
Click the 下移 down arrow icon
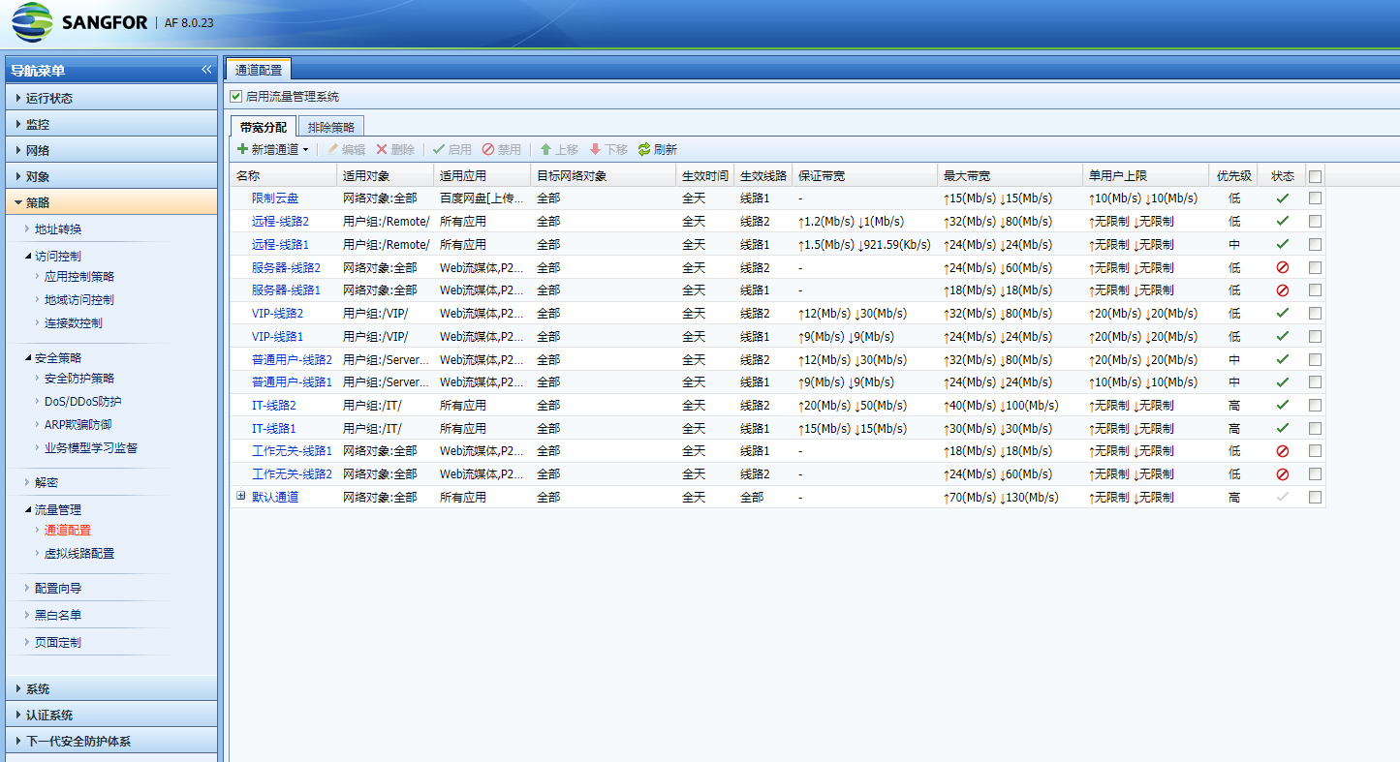[595, 150]
